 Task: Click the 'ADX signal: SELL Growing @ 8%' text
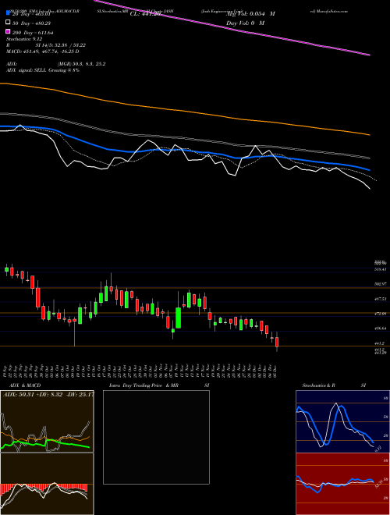42,70
